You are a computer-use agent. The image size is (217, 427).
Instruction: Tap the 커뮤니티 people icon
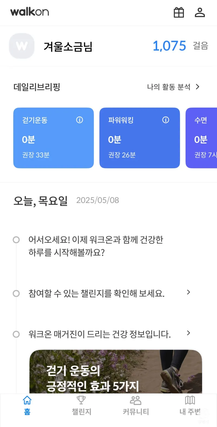pyautogui.click(x=136, y=400)
